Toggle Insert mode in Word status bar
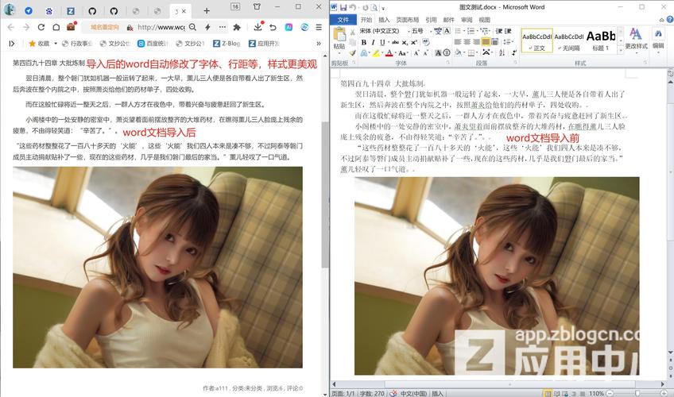674x397 pixels. 437,393
